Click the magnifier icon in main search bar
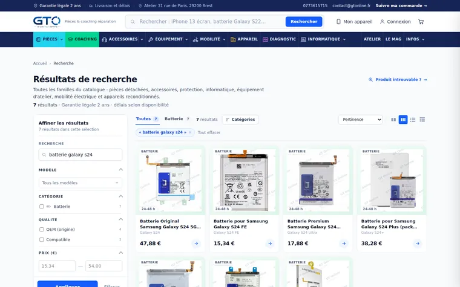This screenshot has height=287, width=460. point(133,22)
